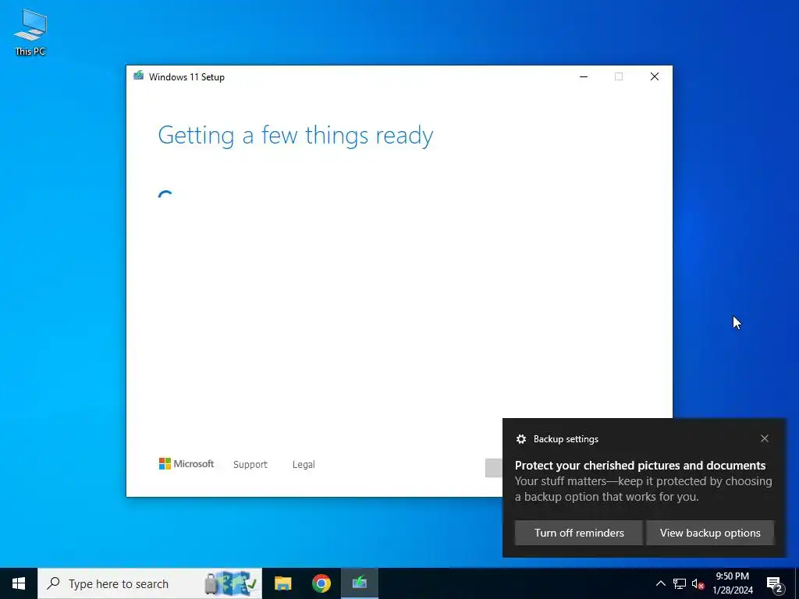Click the search magnifier icon on taskbar
The height and width of the screenshot is (599, 799).
pos(53,583)
